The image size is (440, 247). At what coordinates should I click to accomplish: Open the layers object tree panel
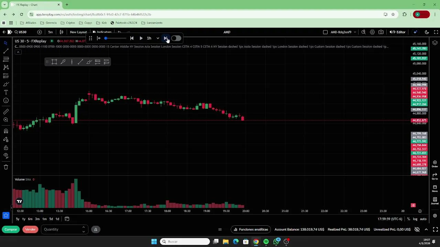coord(435,43)
